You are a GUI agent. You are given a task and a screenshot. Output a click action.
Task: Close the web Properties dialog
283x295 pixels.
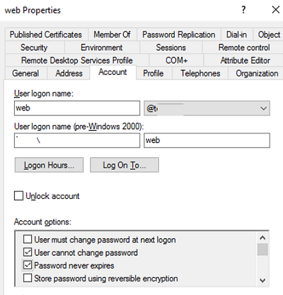pyautogui.click(x=275, y=10)
